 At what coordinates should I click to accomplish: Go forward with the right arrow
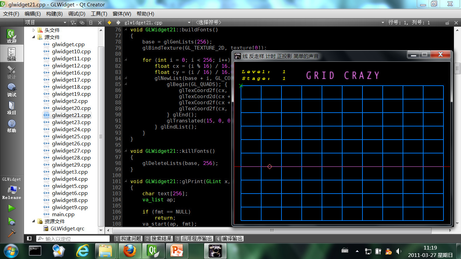(118, 23)
